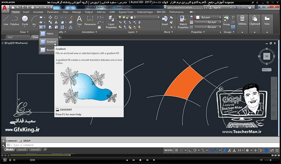Screen dimensions: 281x164
Task: Go to the Parametric ribbon tab
Action: (53, 12)
